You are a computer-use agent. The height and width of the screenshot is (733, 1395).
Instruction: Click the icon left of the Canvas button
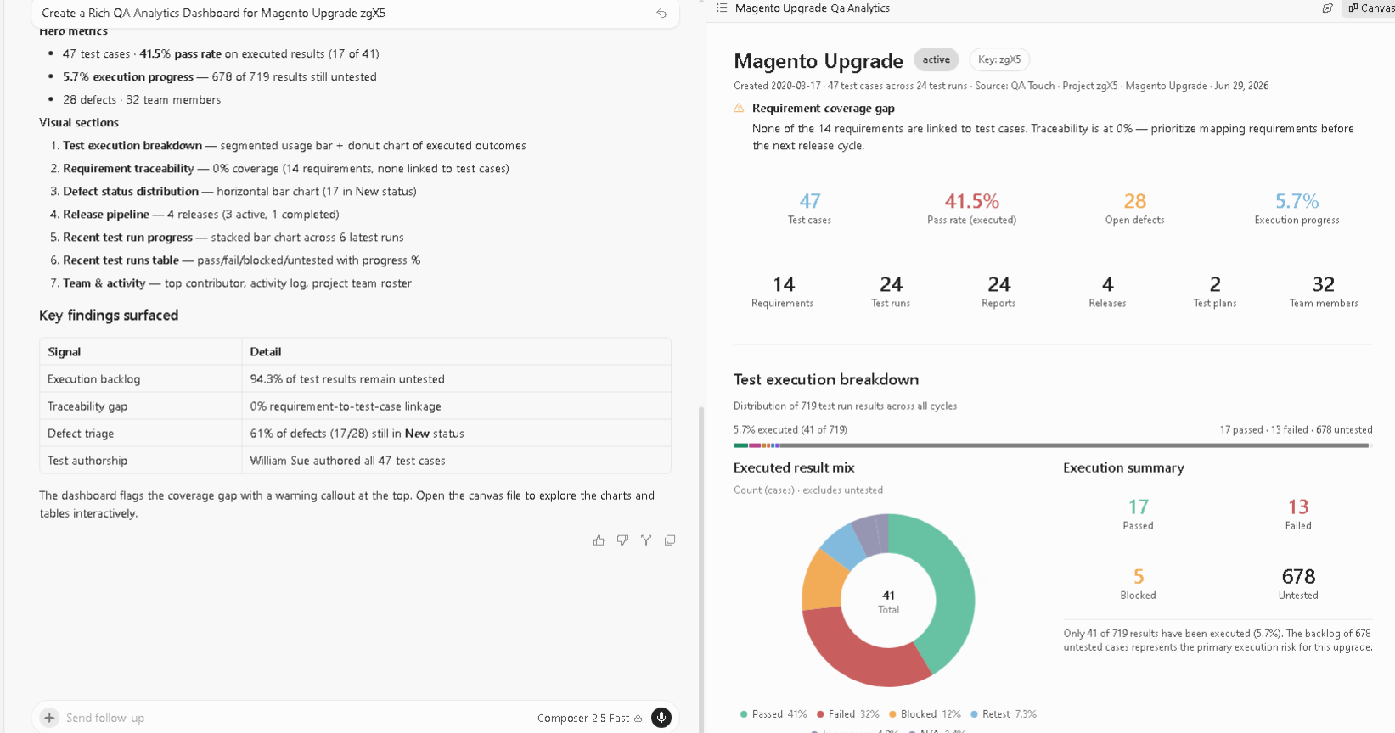(x=1327, y=8)
